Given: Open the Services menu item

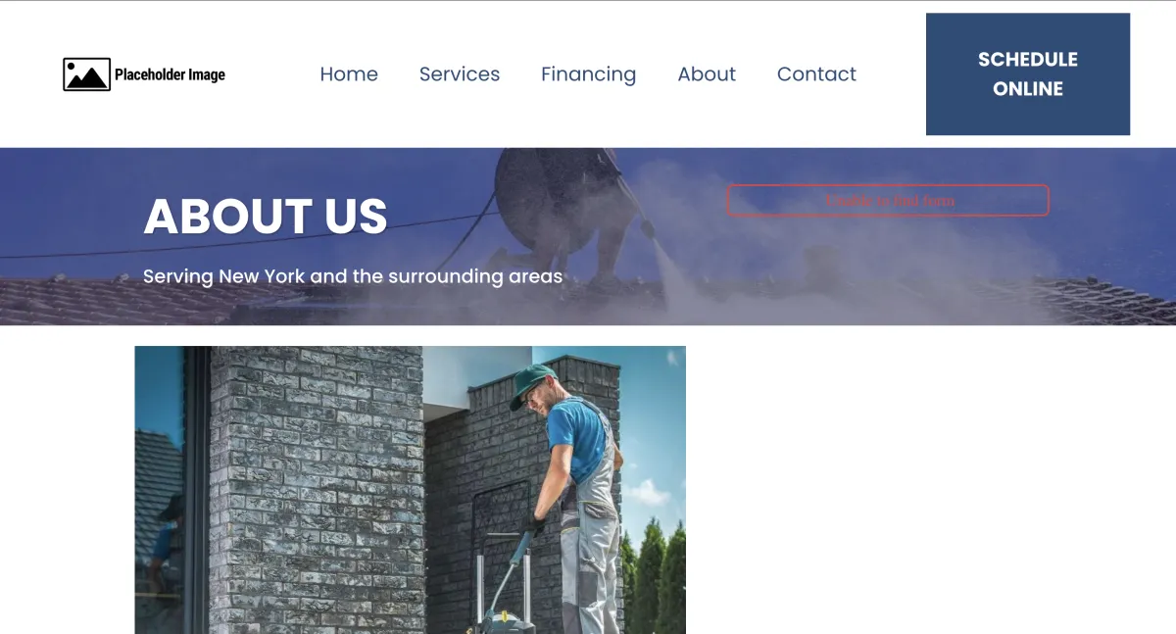Looking at the screenshot, I should (460, 74).
